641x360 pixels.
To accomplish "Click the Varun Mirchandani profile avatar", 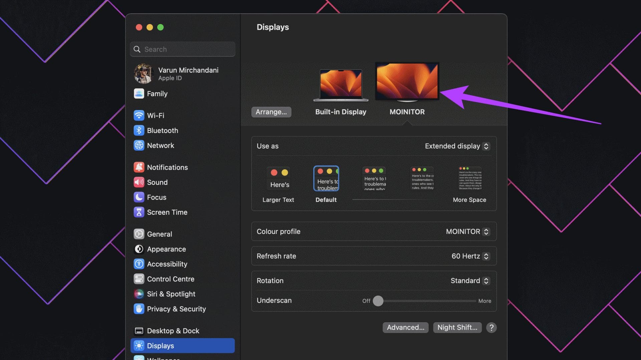I will click(143, 74).
